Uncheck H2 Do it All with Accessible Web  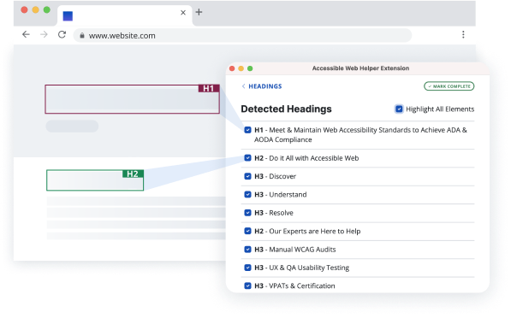tap(247, 158)
